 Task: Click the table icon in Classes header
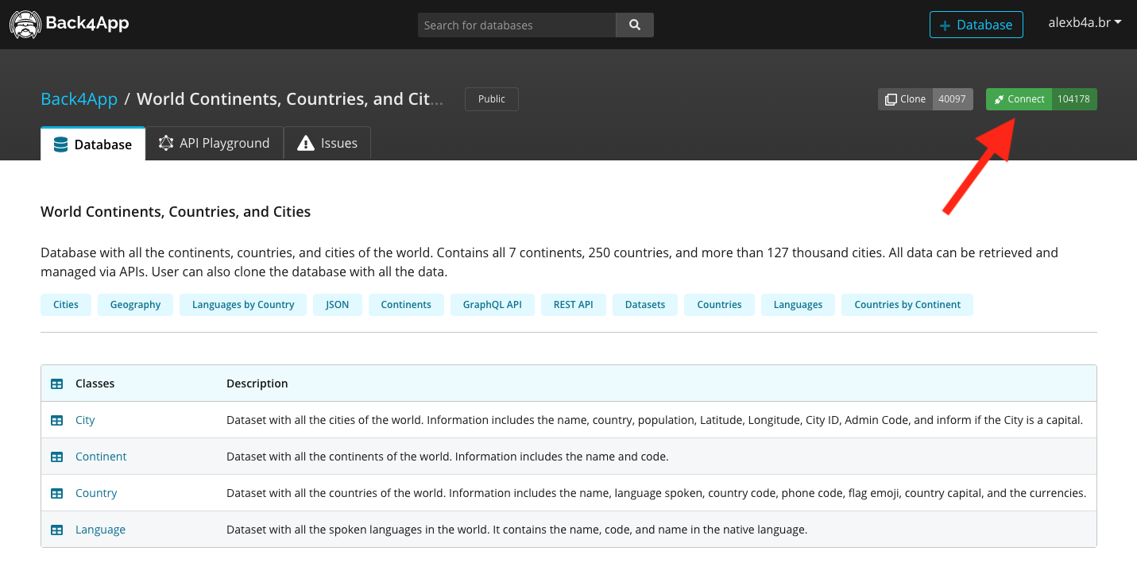[x=56, y=383]
